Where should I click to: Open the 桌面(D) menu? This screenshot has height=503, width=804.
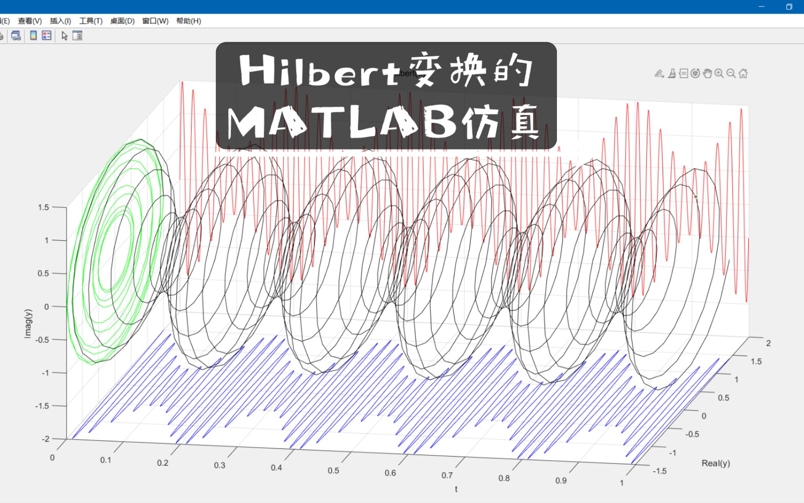click(x=122, y=21)
